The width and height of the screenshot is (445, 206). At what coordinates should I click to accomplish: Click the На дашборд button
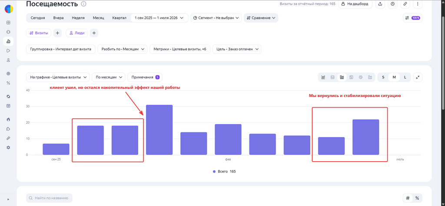click(x=355, y=4)
